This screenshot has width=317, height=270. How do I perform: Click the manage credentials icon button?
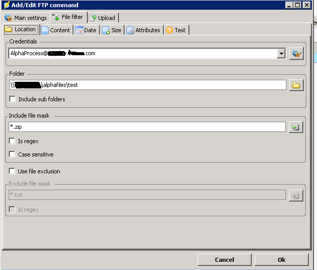(296, 53)
